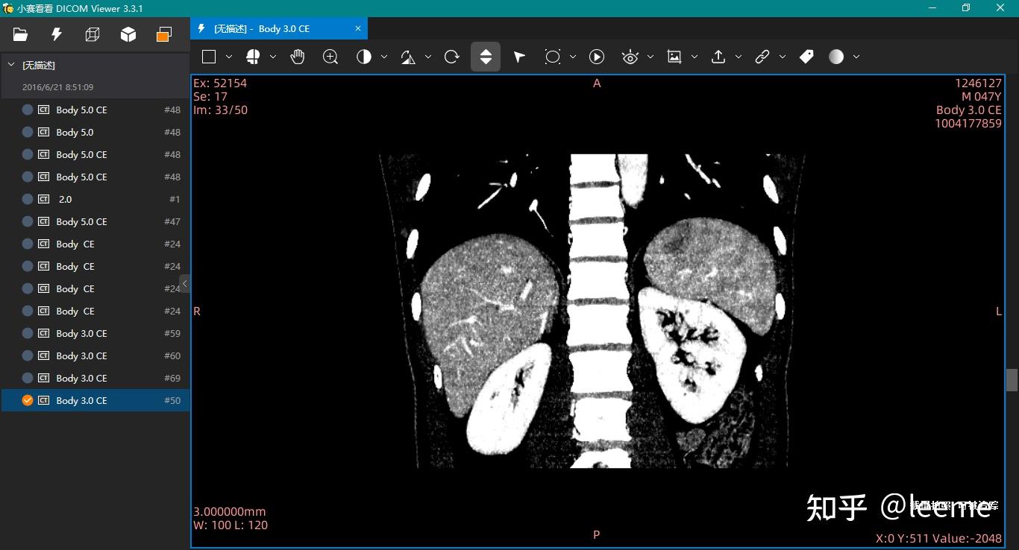Pick the ellipse ROI measurement tool

pyautogui.click(x=553, y=57)
